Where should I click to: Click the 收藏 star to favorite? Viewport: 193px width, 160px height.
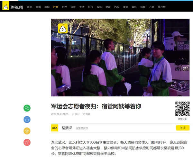click(x=87, y=114)
